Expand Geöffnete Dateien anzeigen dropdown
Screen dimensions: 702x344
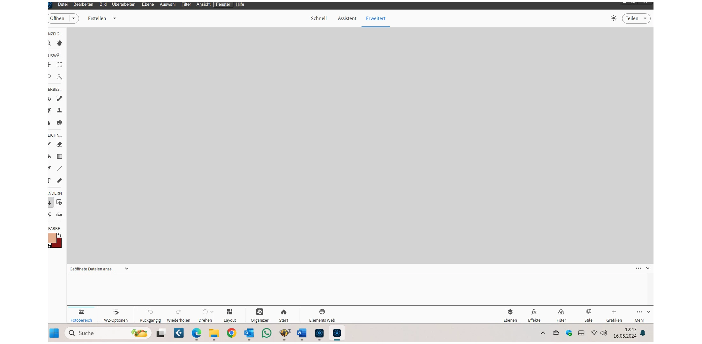point(127,269)
